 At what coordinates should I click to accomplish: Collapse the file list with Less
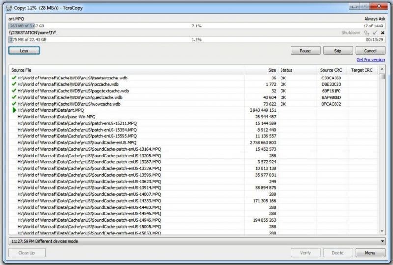click(24, 51)
